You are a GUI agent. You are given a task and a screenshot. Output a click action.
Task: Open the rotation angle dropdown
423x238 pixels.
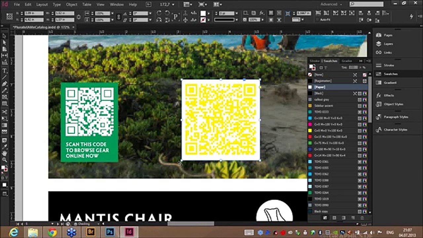click(150, 13)
